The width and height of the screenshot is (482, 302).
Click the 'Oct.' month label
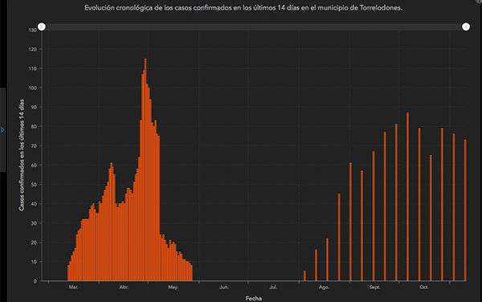point(423,288)
